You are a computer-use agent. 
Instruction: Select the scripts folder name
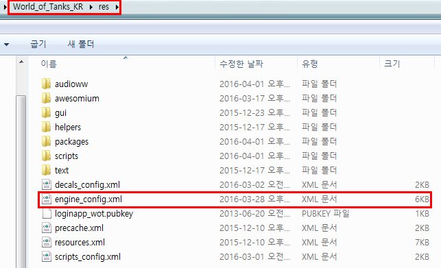(x=67, y=156)
